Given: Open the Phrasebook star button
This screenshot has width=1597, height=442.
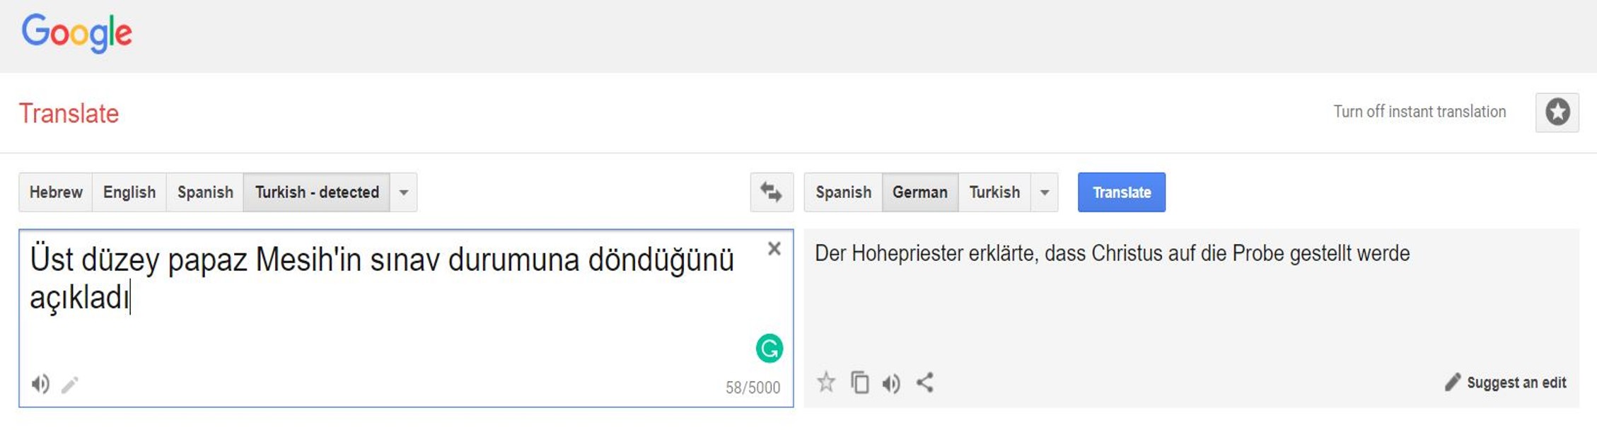Looking at the screenshot, I should click(x=1557, y=112).
